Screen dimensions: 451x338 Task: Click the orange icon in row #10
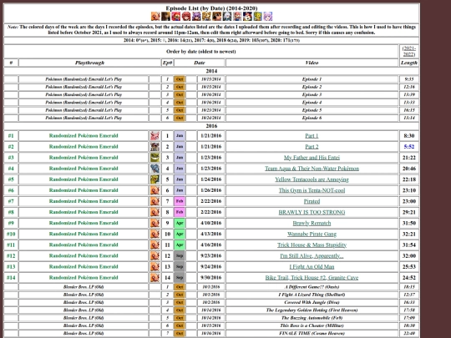pyautogui.click(x=155, y=234)
